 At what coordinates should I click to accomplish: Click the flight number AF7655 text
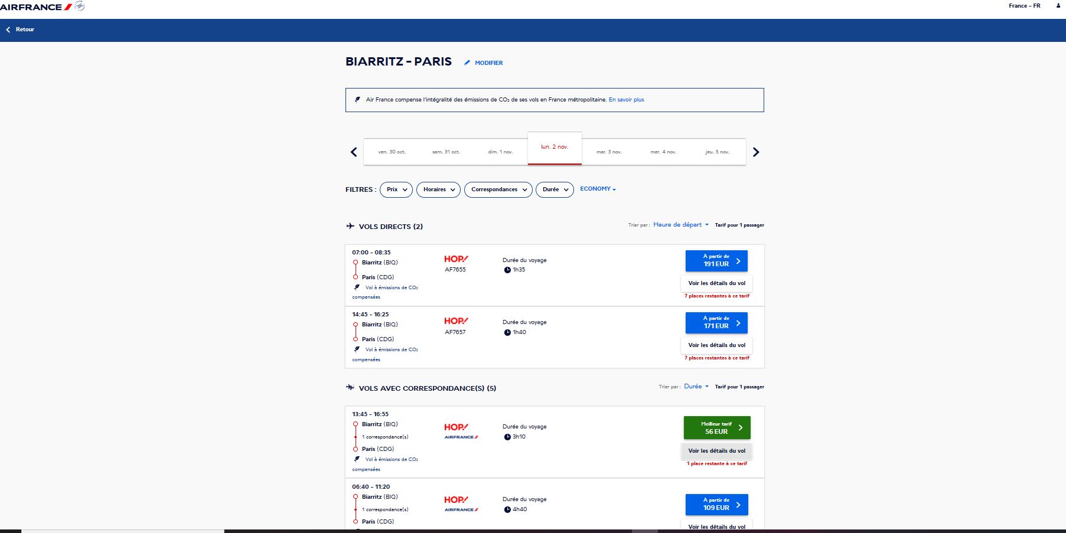tap(455, 270)
